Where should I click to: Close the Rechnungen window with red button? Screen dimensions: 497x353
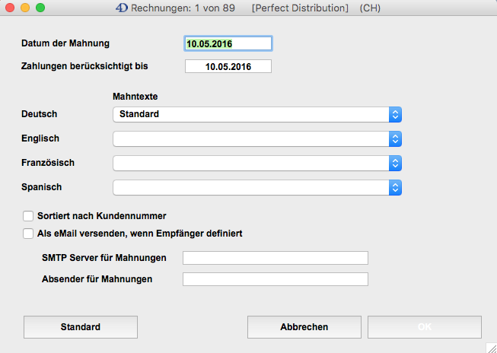10,8
